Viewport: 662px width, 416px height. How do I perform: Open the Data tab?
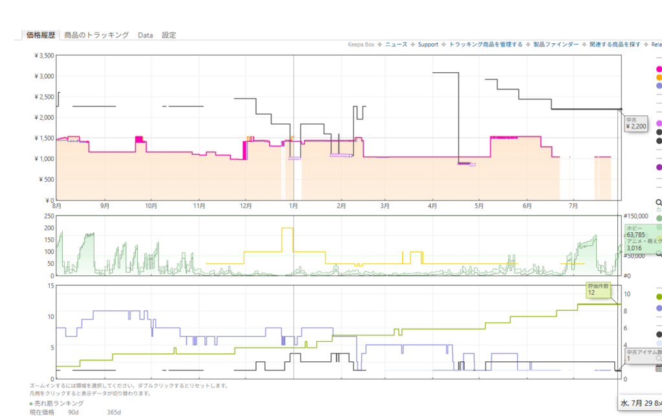click(x=145, y=35)
